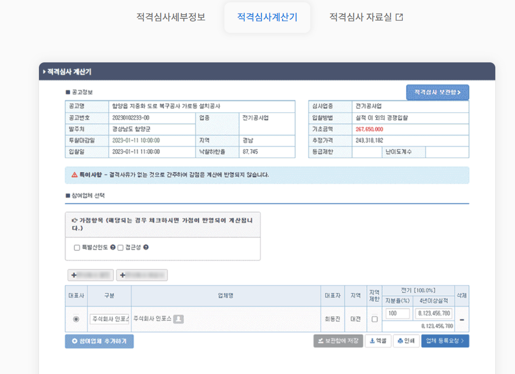
Task: Click the 지역 cell showing 대전
Action: tap(355, 319)
